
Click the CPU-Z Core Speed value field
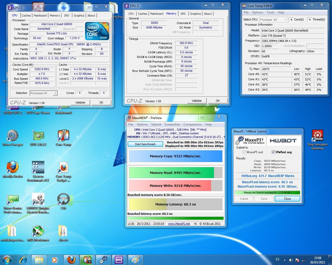tap(42, 69)
